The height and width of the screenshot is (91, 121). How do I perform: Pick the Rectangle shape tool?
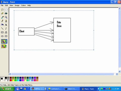pos(2,32)
